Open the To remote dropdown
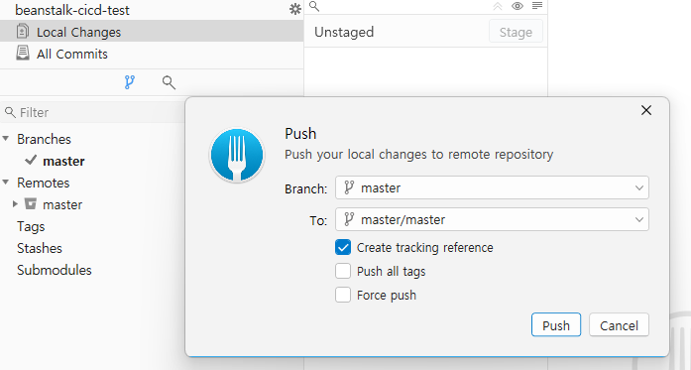This screenshot has height=370, width=691. (492, 219)
